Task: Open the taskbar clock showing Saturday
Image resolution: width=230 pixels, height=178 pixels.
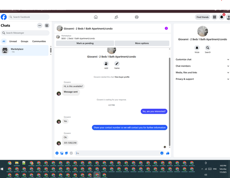Action: tap(223, 169)
